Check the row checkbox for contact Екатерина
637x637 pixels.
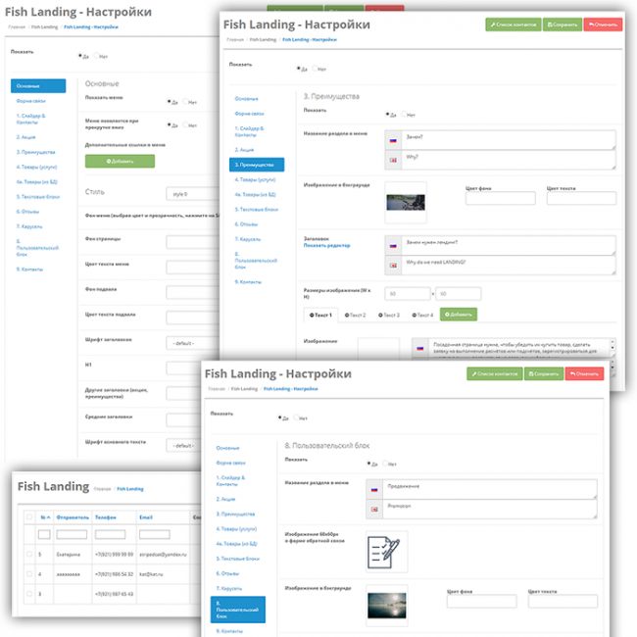coord(29,554)
